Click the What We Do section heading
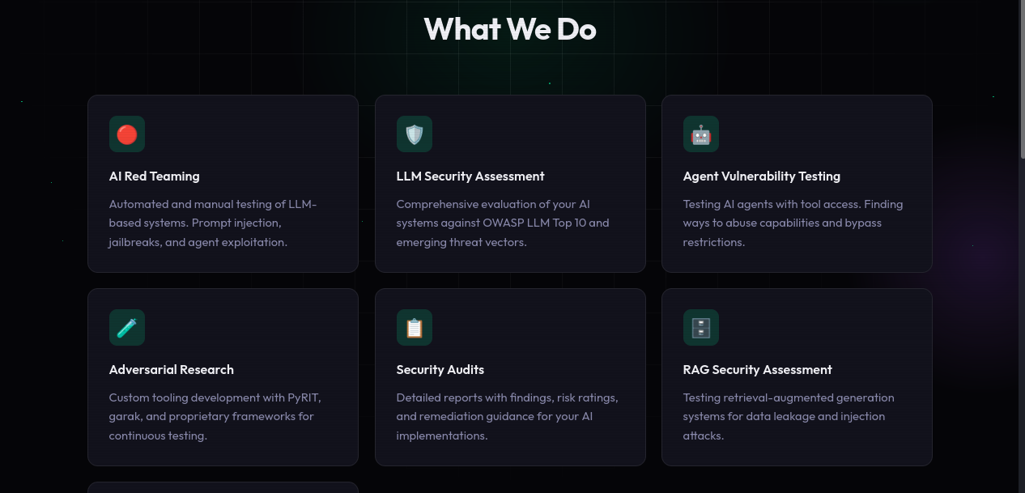This screenshot has height=493, width=1025. 509,29
